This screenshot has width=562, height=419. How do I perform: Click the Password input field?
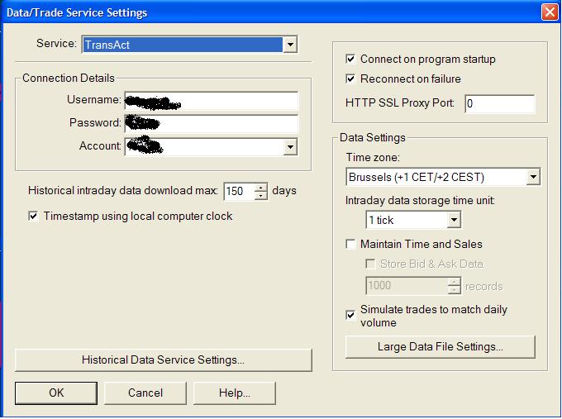(x=212, y=124)
